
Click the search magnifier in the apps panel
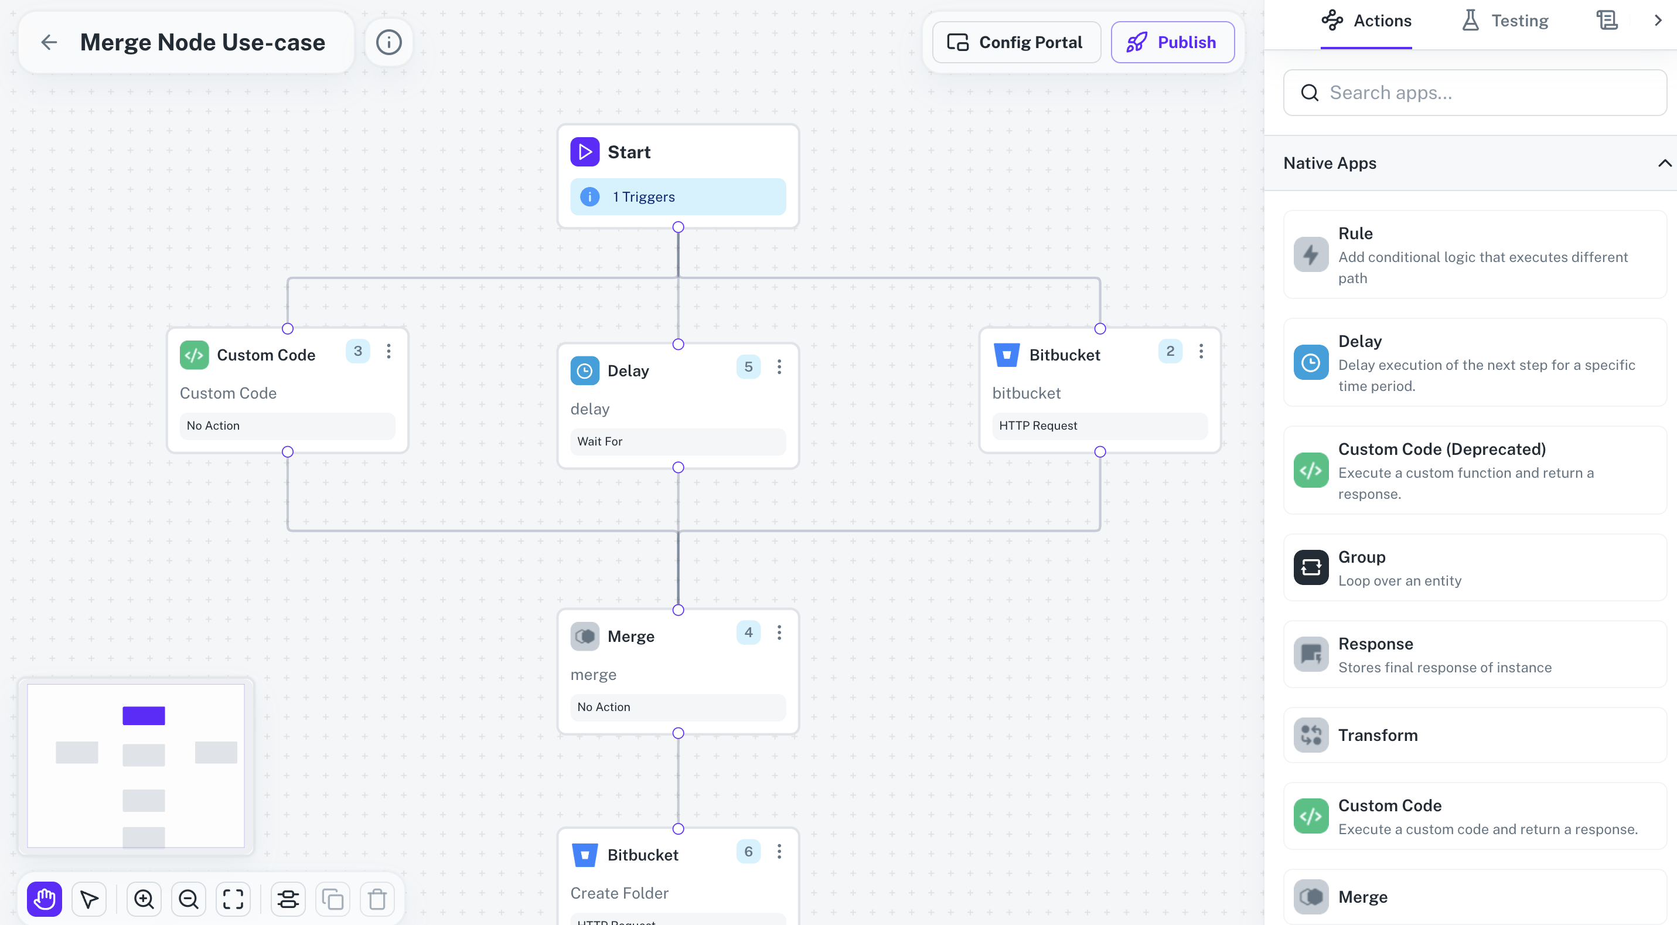[1309, 93]
